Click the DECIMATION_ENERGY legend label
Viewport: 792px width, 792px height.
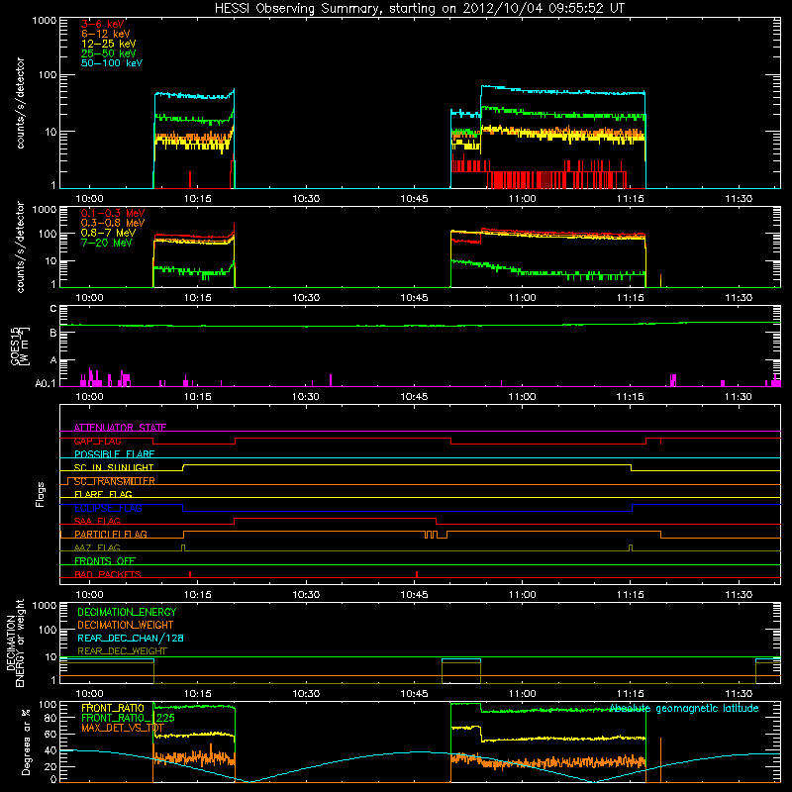point(127,612)
